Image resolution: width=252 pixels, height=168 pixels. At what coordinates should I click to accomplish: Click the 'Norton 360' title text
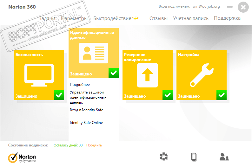tap(22, 7)
